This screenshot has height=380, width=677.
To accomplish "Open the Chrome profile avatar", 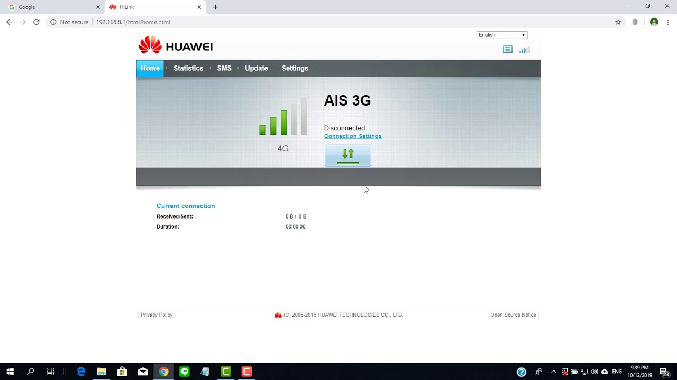I will (654, 22).
